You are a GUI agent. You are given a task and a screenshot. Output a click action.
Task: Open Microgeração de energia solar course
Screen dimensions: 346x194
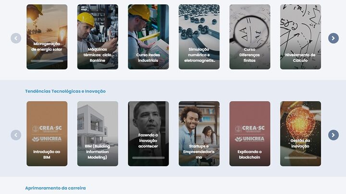click(47, 37)
